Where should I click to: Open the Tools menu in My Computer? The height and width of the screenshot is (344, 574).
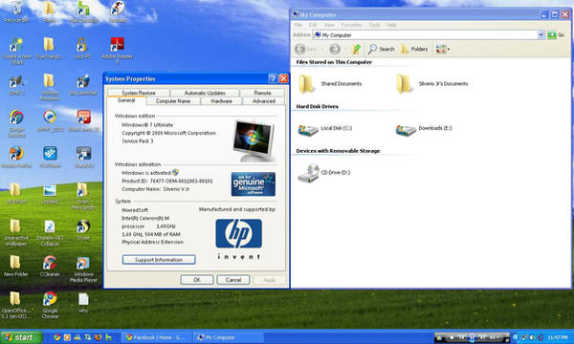pyautogui.click(x=374, y=25)
